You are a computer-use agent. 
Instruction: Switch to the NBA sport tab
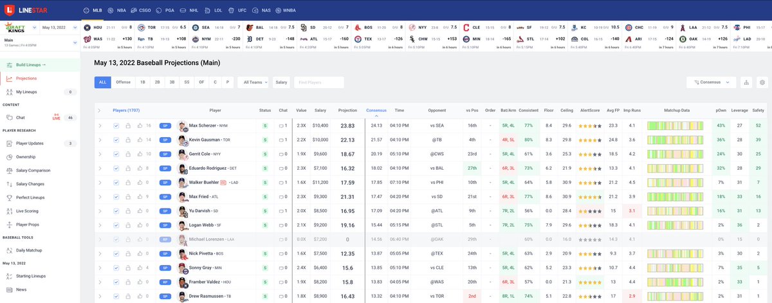pyautogui.click(x=117, y=11)
